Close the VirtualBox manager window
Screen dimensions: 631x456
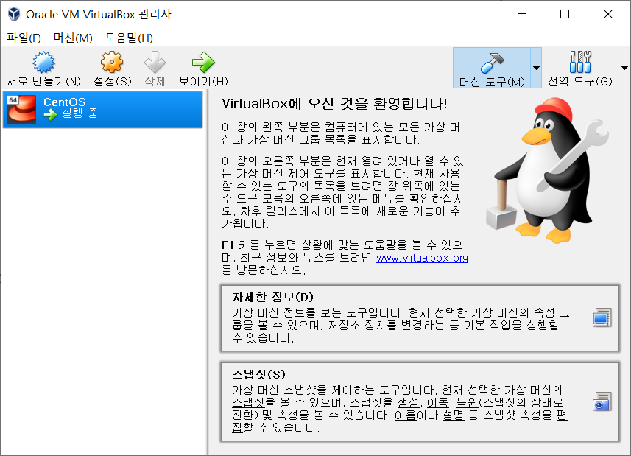608,14
